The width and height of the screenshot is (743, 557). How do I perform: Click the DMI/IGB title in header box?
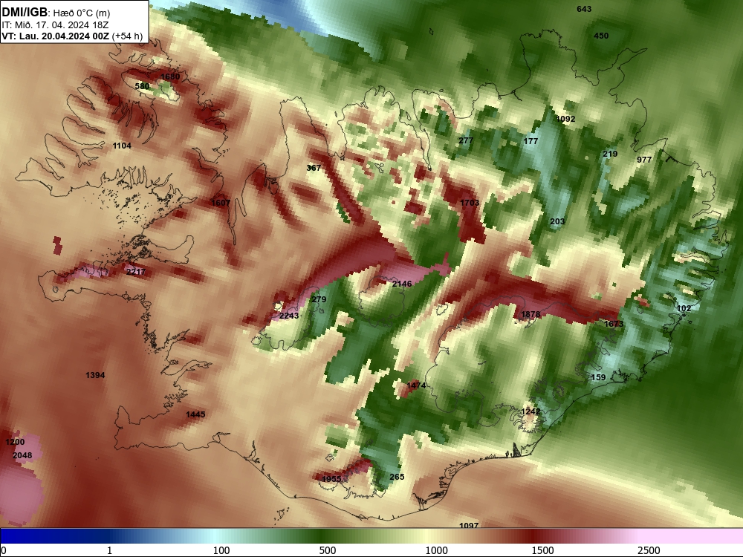pos(25,13)
